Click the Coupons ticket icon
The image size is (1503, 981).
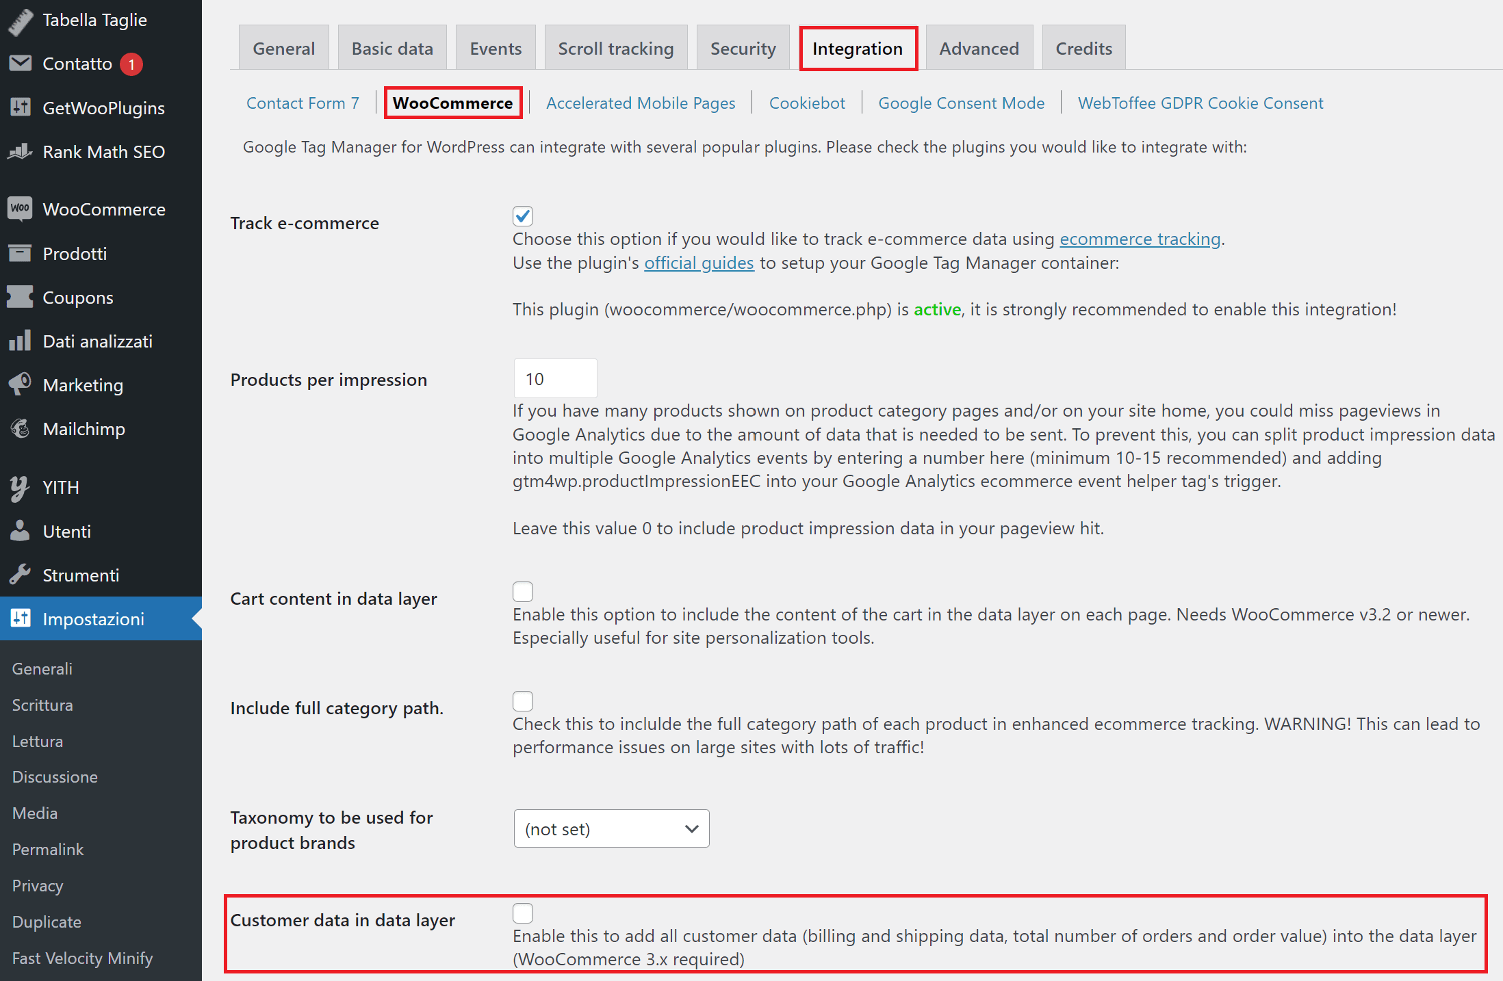click(21, 297)
